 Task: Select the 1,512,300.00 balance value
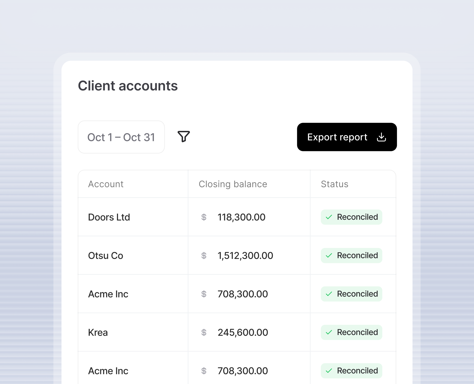coord(245,255)
